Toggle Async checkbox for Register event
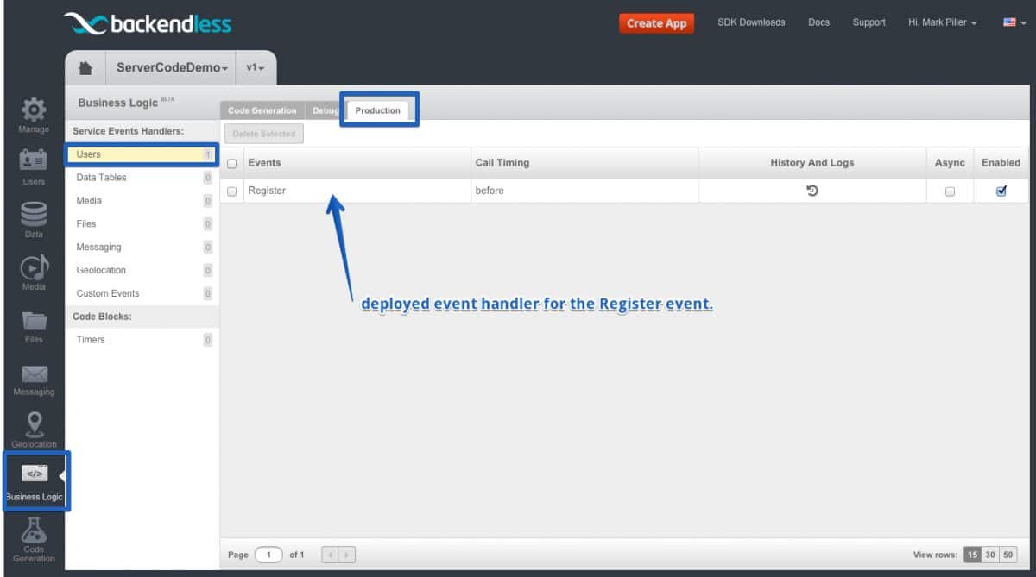 [x=950, y=191]
